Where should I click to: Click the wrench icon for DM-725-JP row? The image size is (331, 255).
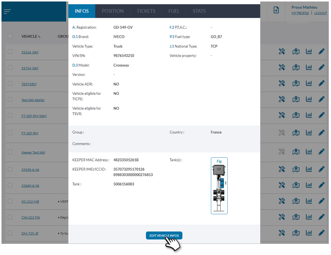(x=282, y=233)
